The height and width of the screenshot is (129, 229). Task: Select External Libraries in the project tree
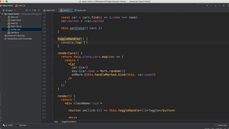16,35
